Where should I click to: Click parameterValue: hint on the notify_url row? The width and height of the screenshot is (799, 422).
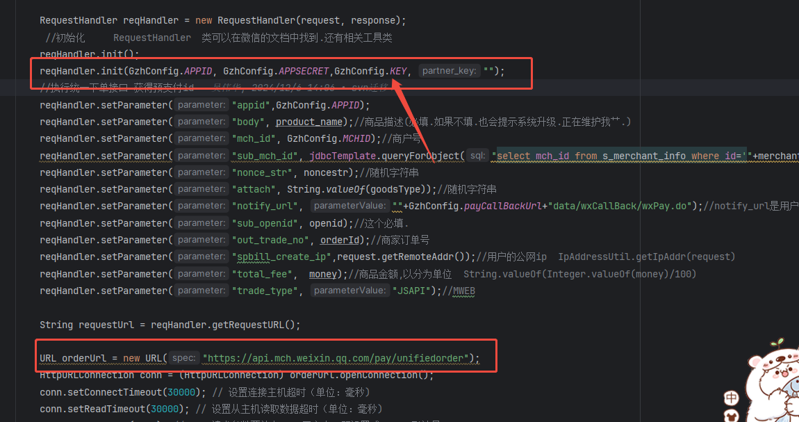[x=349, y=206]
